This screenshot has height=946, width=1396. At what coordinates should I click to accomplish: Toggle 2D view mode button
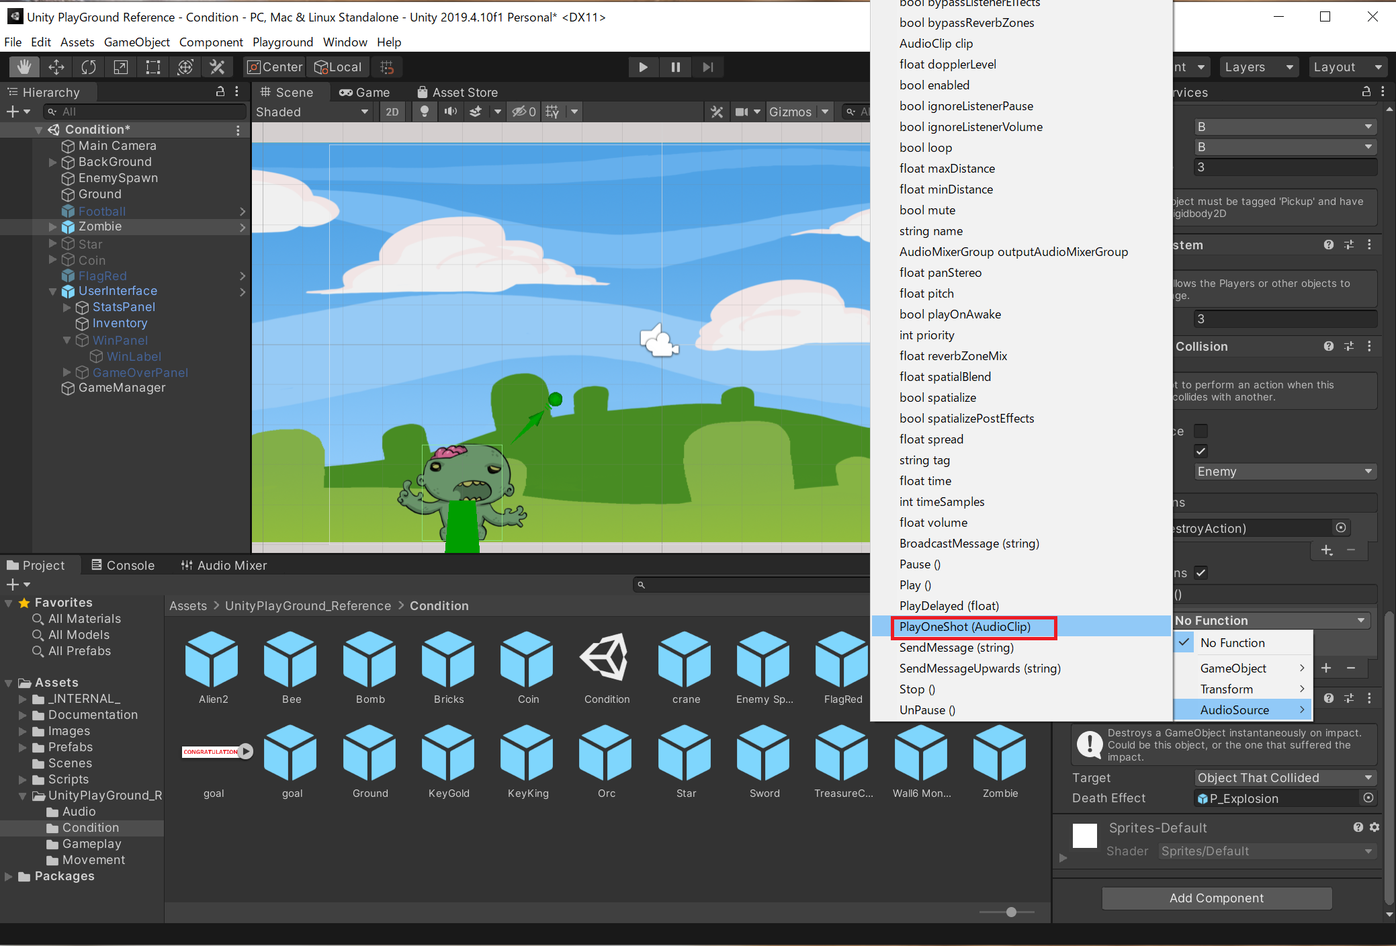(x=392, y=112)
